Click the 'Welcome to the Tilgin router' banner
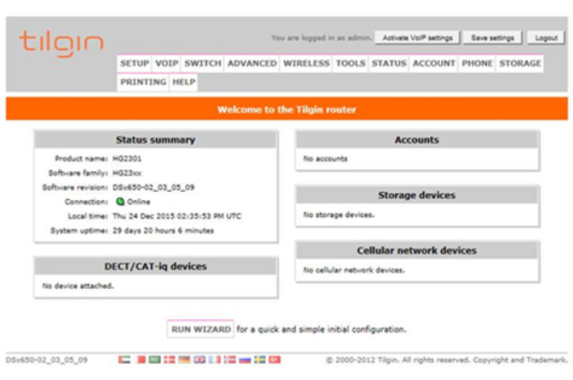The width and height of the screenshot is (573, 380). click(286, 109)
